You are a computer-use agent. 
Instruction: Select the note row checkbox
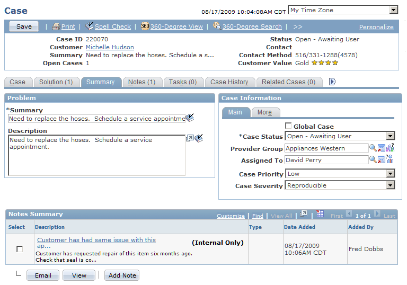[x=20, y=249]
